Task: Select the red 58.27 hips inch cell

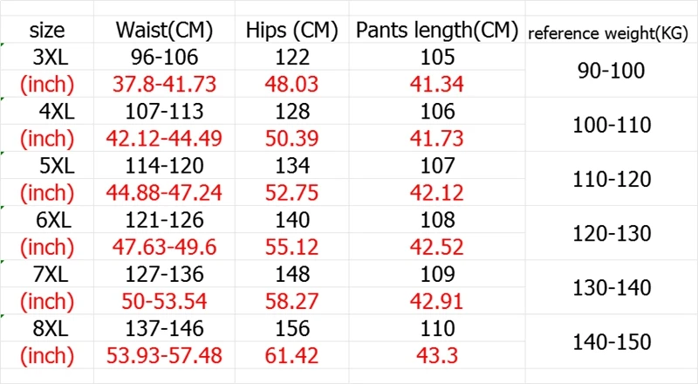Action: pos(292,302)
